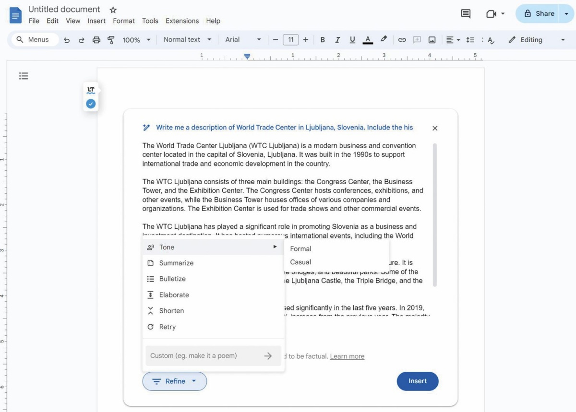
Task: Redo the last action
Action: tap(82, 40)
